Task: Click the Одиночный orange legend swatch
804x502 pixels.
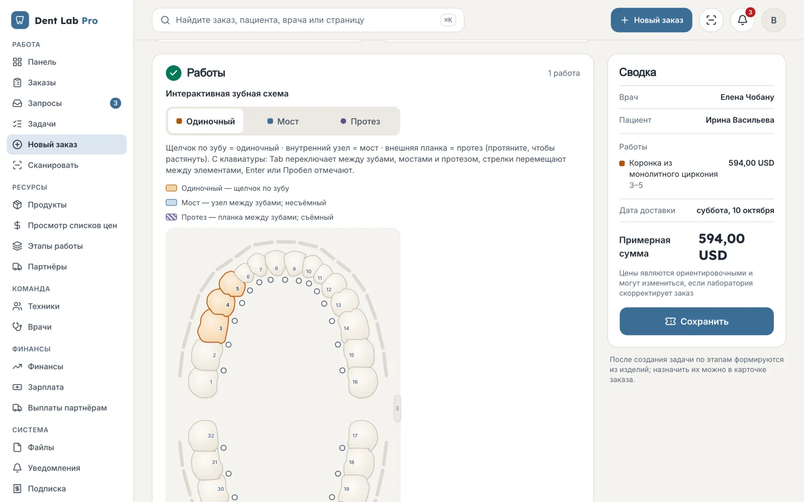Action: point(171,188)
